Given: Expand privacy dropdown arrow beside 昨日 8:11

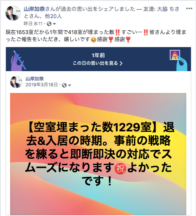Looking at the screenshot, I should [x=54, y=24].
